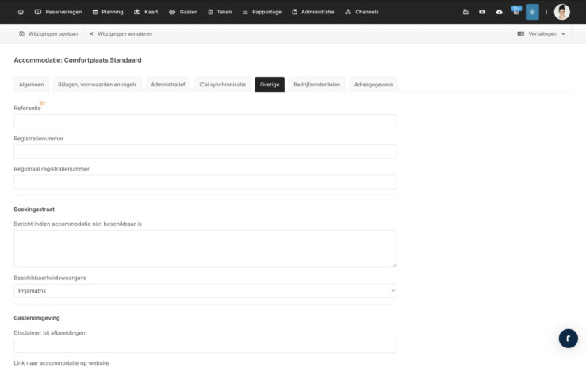Screen dimensions: 586x368
Task: Click the Planning calendar icon
Action: tap(95, 12)
